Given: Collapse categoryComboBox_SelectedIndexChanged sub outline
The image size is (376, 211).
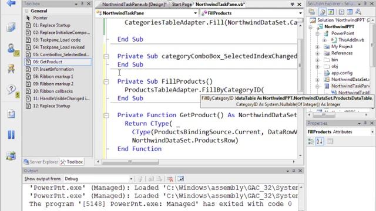Looking at the screenshot, I should 106,56.
